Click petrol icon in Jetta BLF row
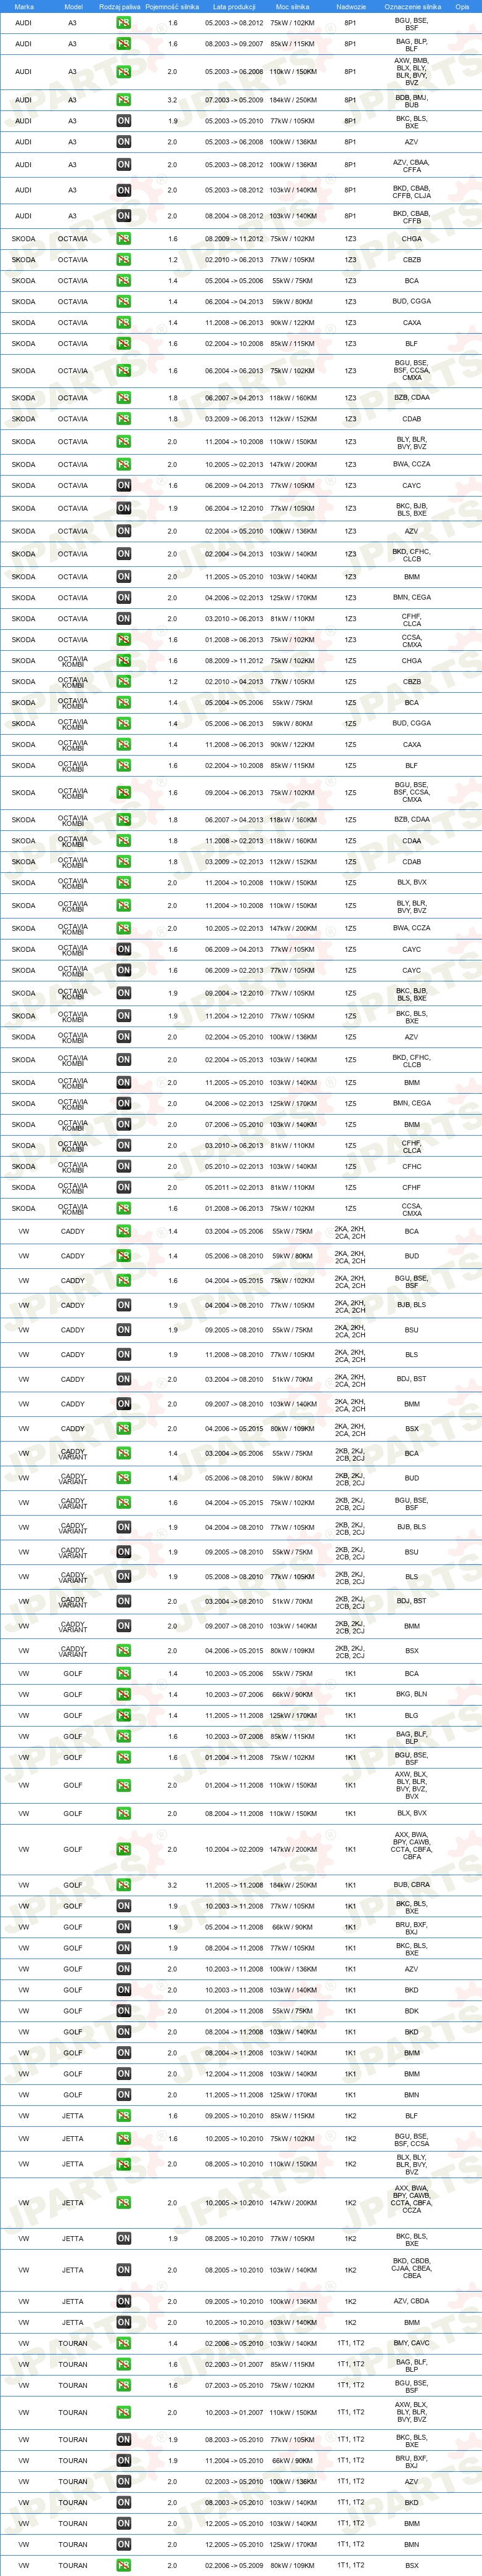Image resolution: width=482 pixels, height=2576 pixels. (x=123, y=2116)
